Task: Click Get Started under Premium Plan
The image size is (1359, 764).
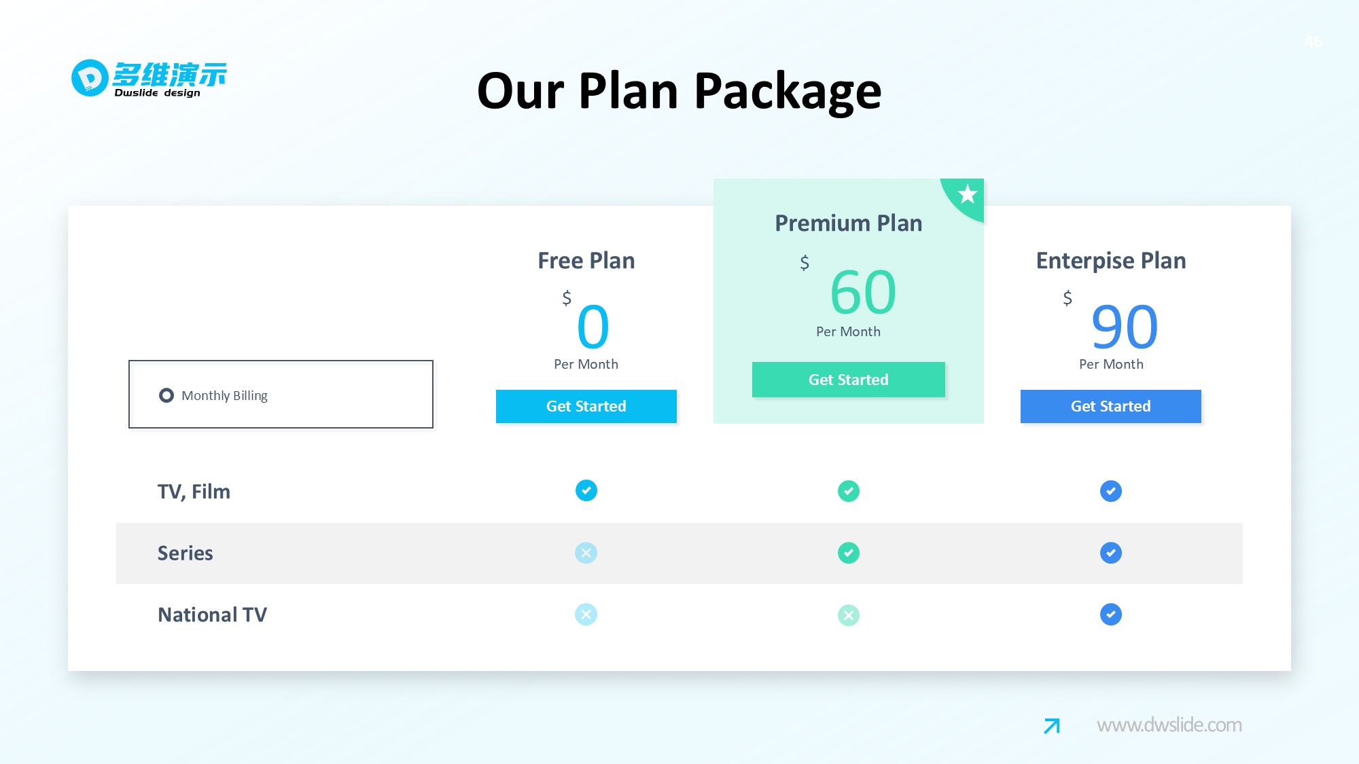Action: pyautogui.click(x=848, y=380)
